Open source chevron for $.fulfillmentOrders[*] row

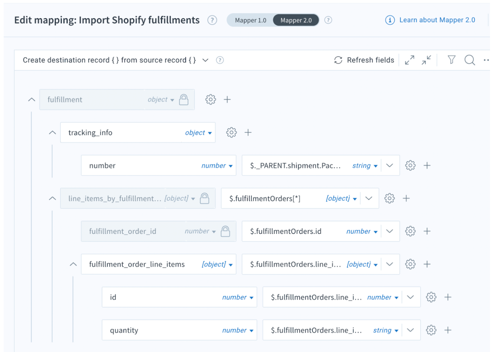[x=369, y=199]
